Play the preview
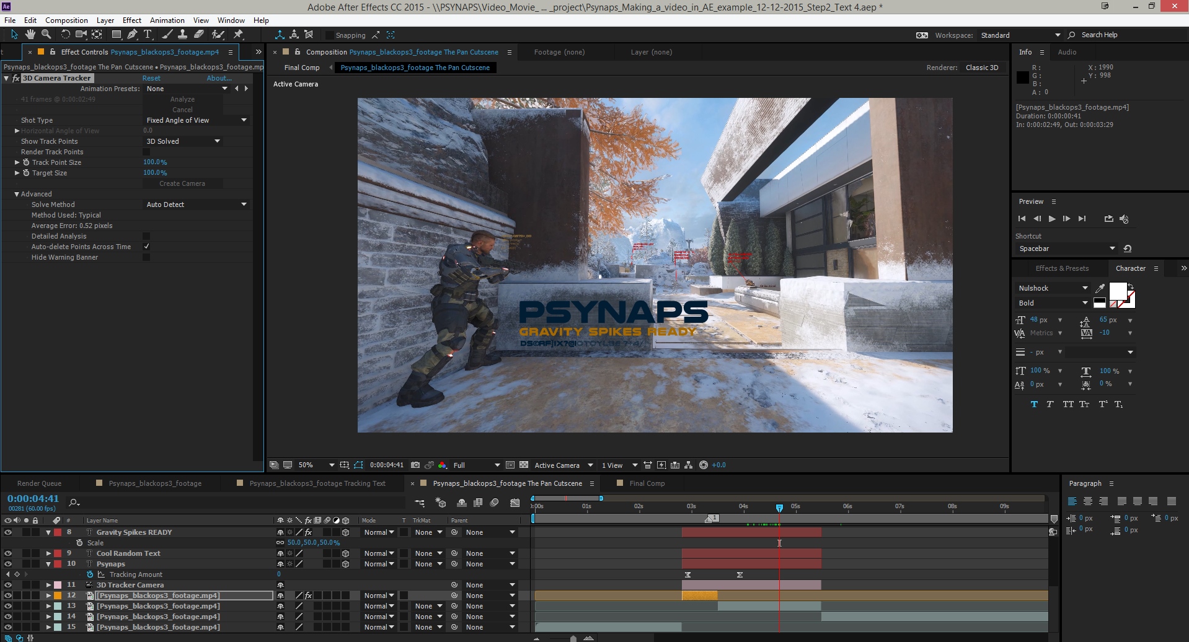 click(x=1052, y=219)
